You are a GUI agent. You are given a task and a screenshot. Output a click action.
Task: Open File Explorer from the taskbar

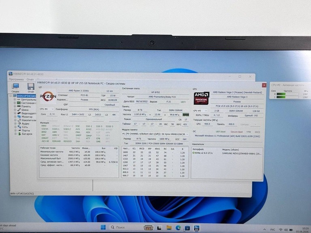pos(169,227)
